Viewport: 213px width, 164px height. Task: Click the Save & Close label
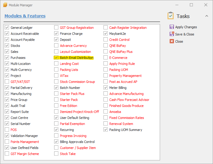[185, 34]
